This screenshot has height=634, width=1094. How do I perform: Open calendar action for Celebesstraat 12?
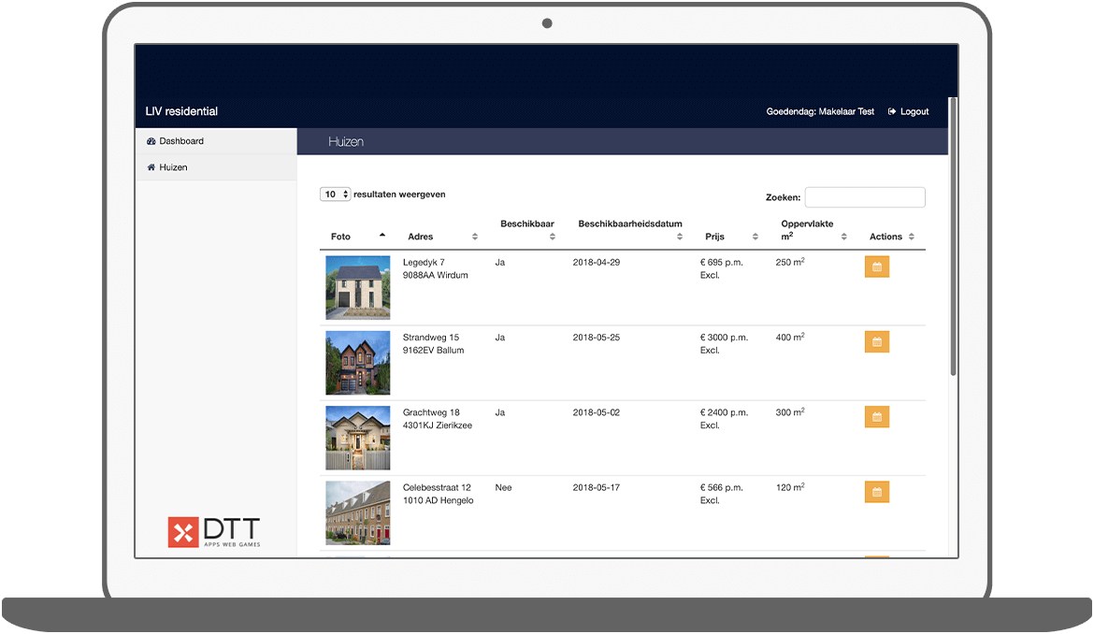point(876,492)
